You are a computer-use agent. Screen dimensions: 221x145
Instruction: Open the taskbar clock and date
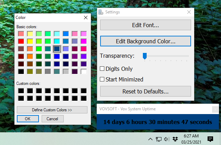191,139
